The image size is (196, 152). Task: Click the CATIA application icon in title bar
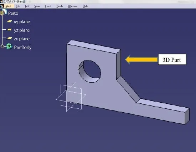point(1,1)
